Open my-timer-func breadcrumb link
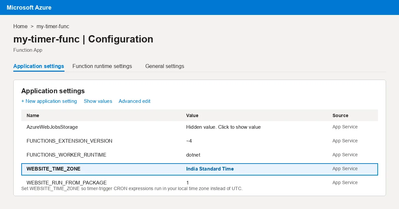Screen dimensions: 399x209 53,26
